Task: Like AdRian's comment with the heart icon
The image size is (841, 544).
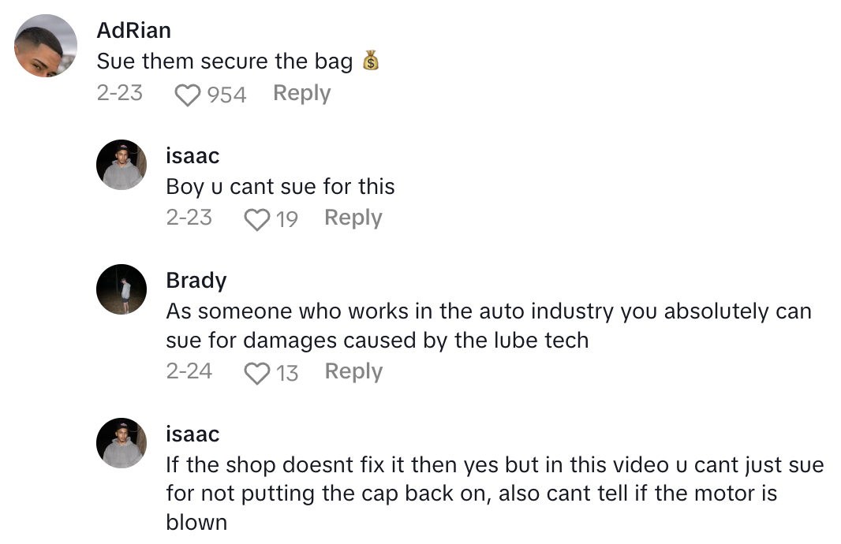Action: (x=188, y=95)
